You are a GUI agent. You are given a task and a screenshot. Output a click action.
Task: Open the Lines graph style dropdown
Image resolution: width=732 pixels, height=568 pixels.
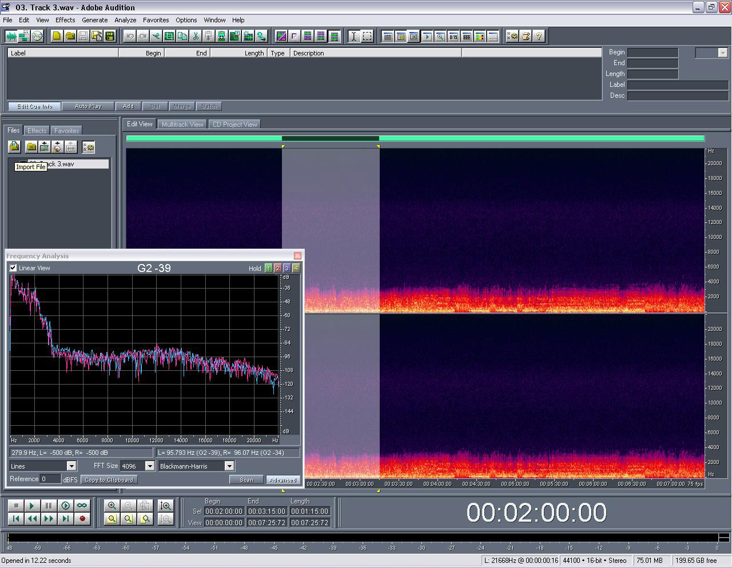(x=71, y=466)
